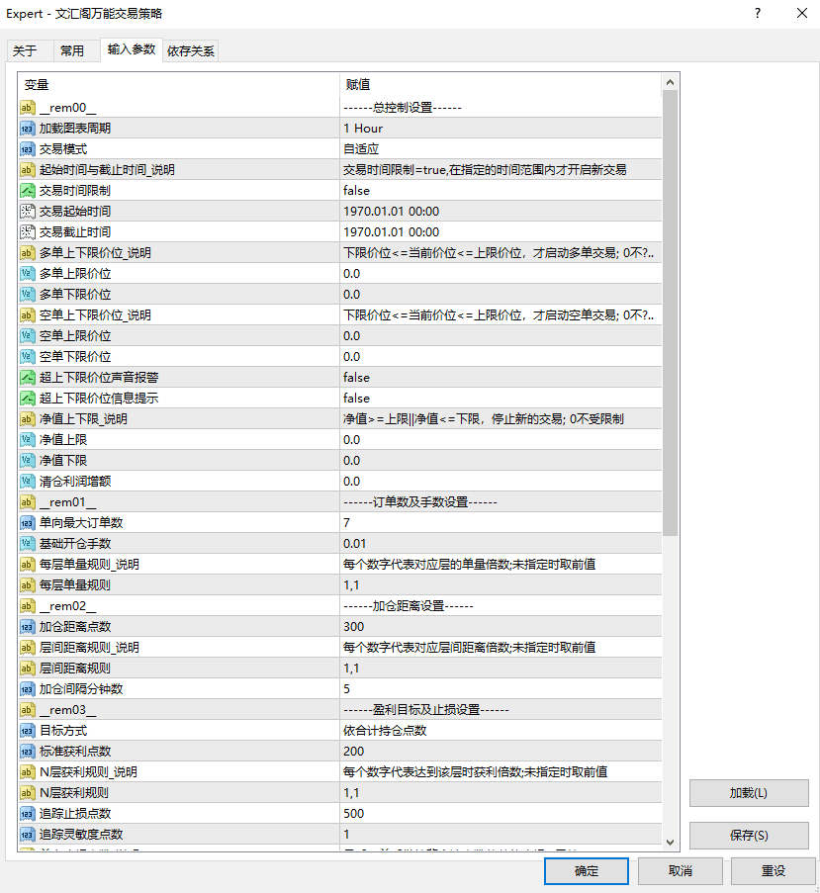Switch to the 依存关系 tab
The width and height of the screenshot is (820, 893).
(x=190, y=49)
